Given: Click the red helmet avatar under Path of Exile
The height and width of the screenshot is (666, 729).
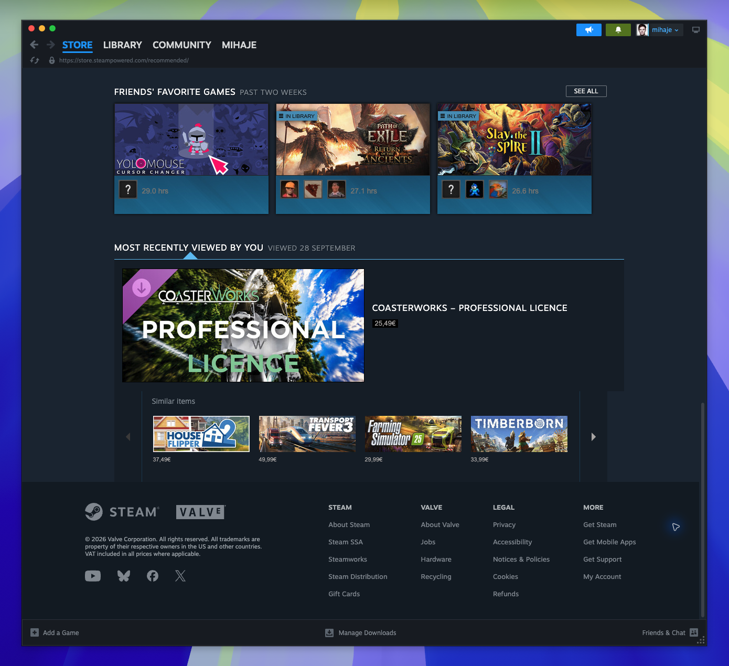Looking at the screenshot, I should coord(290,189).
